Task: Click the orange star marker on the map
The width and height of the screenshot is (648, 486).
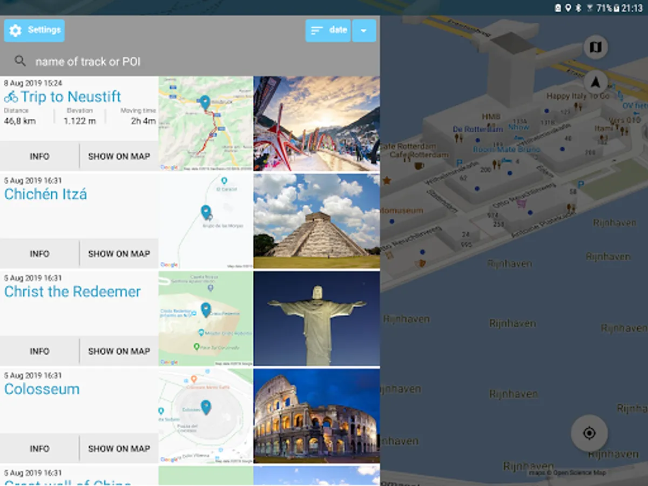Action: tap(387, 180)
